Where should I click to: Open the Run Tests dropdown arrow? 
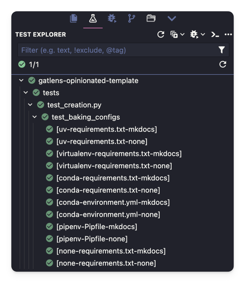coord(182,34)
